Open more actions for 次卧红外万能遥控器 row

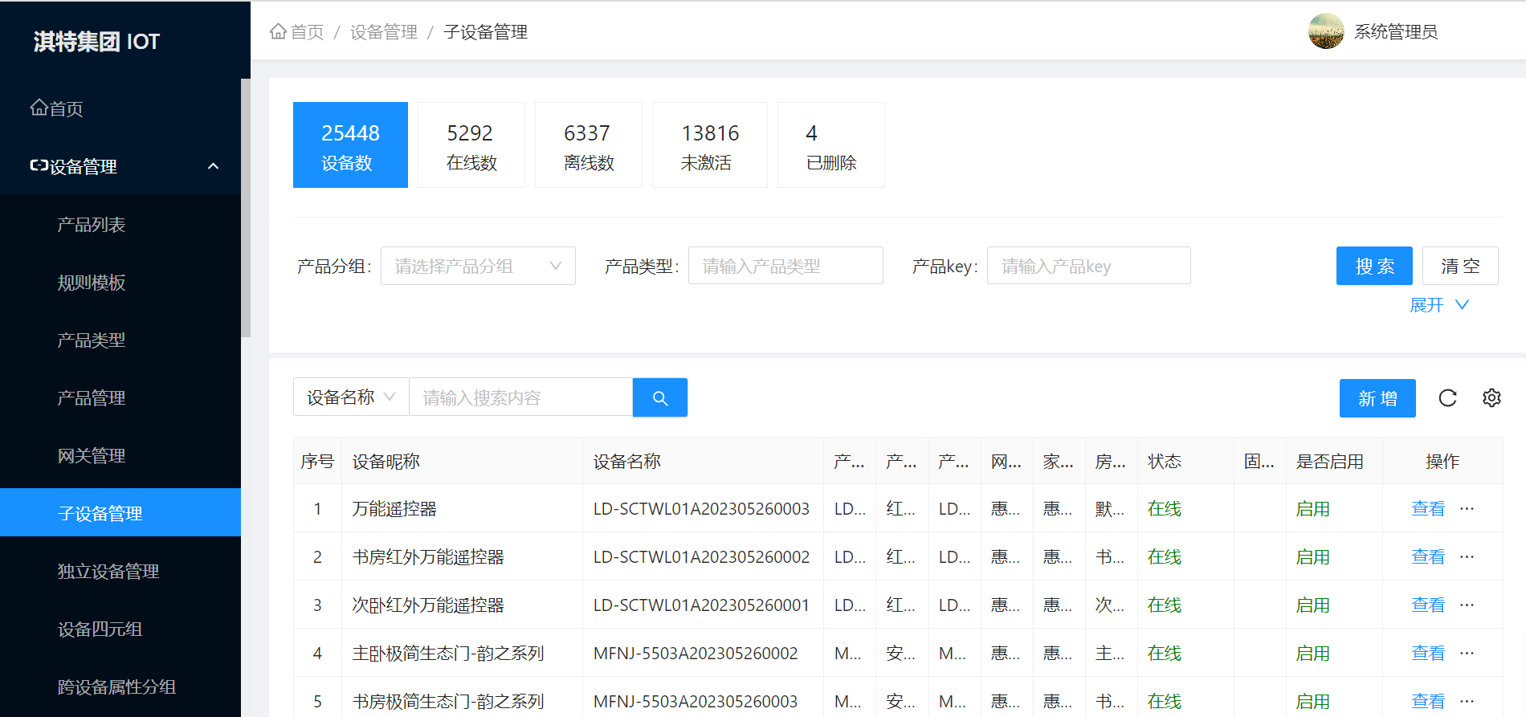point(1467,605)
